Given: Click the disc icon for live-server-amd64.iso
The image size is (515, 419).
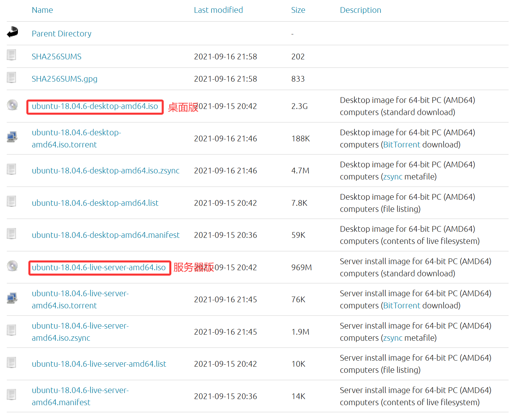Looking at the screenshot, I should tap(13, 266).
